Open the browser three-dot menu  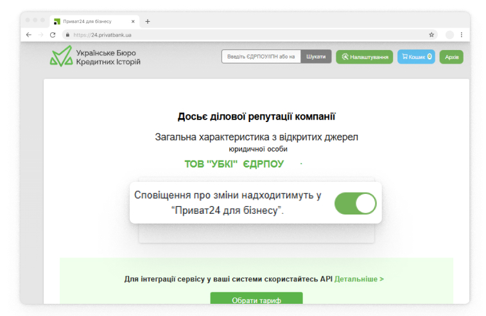tap(462, 35)
